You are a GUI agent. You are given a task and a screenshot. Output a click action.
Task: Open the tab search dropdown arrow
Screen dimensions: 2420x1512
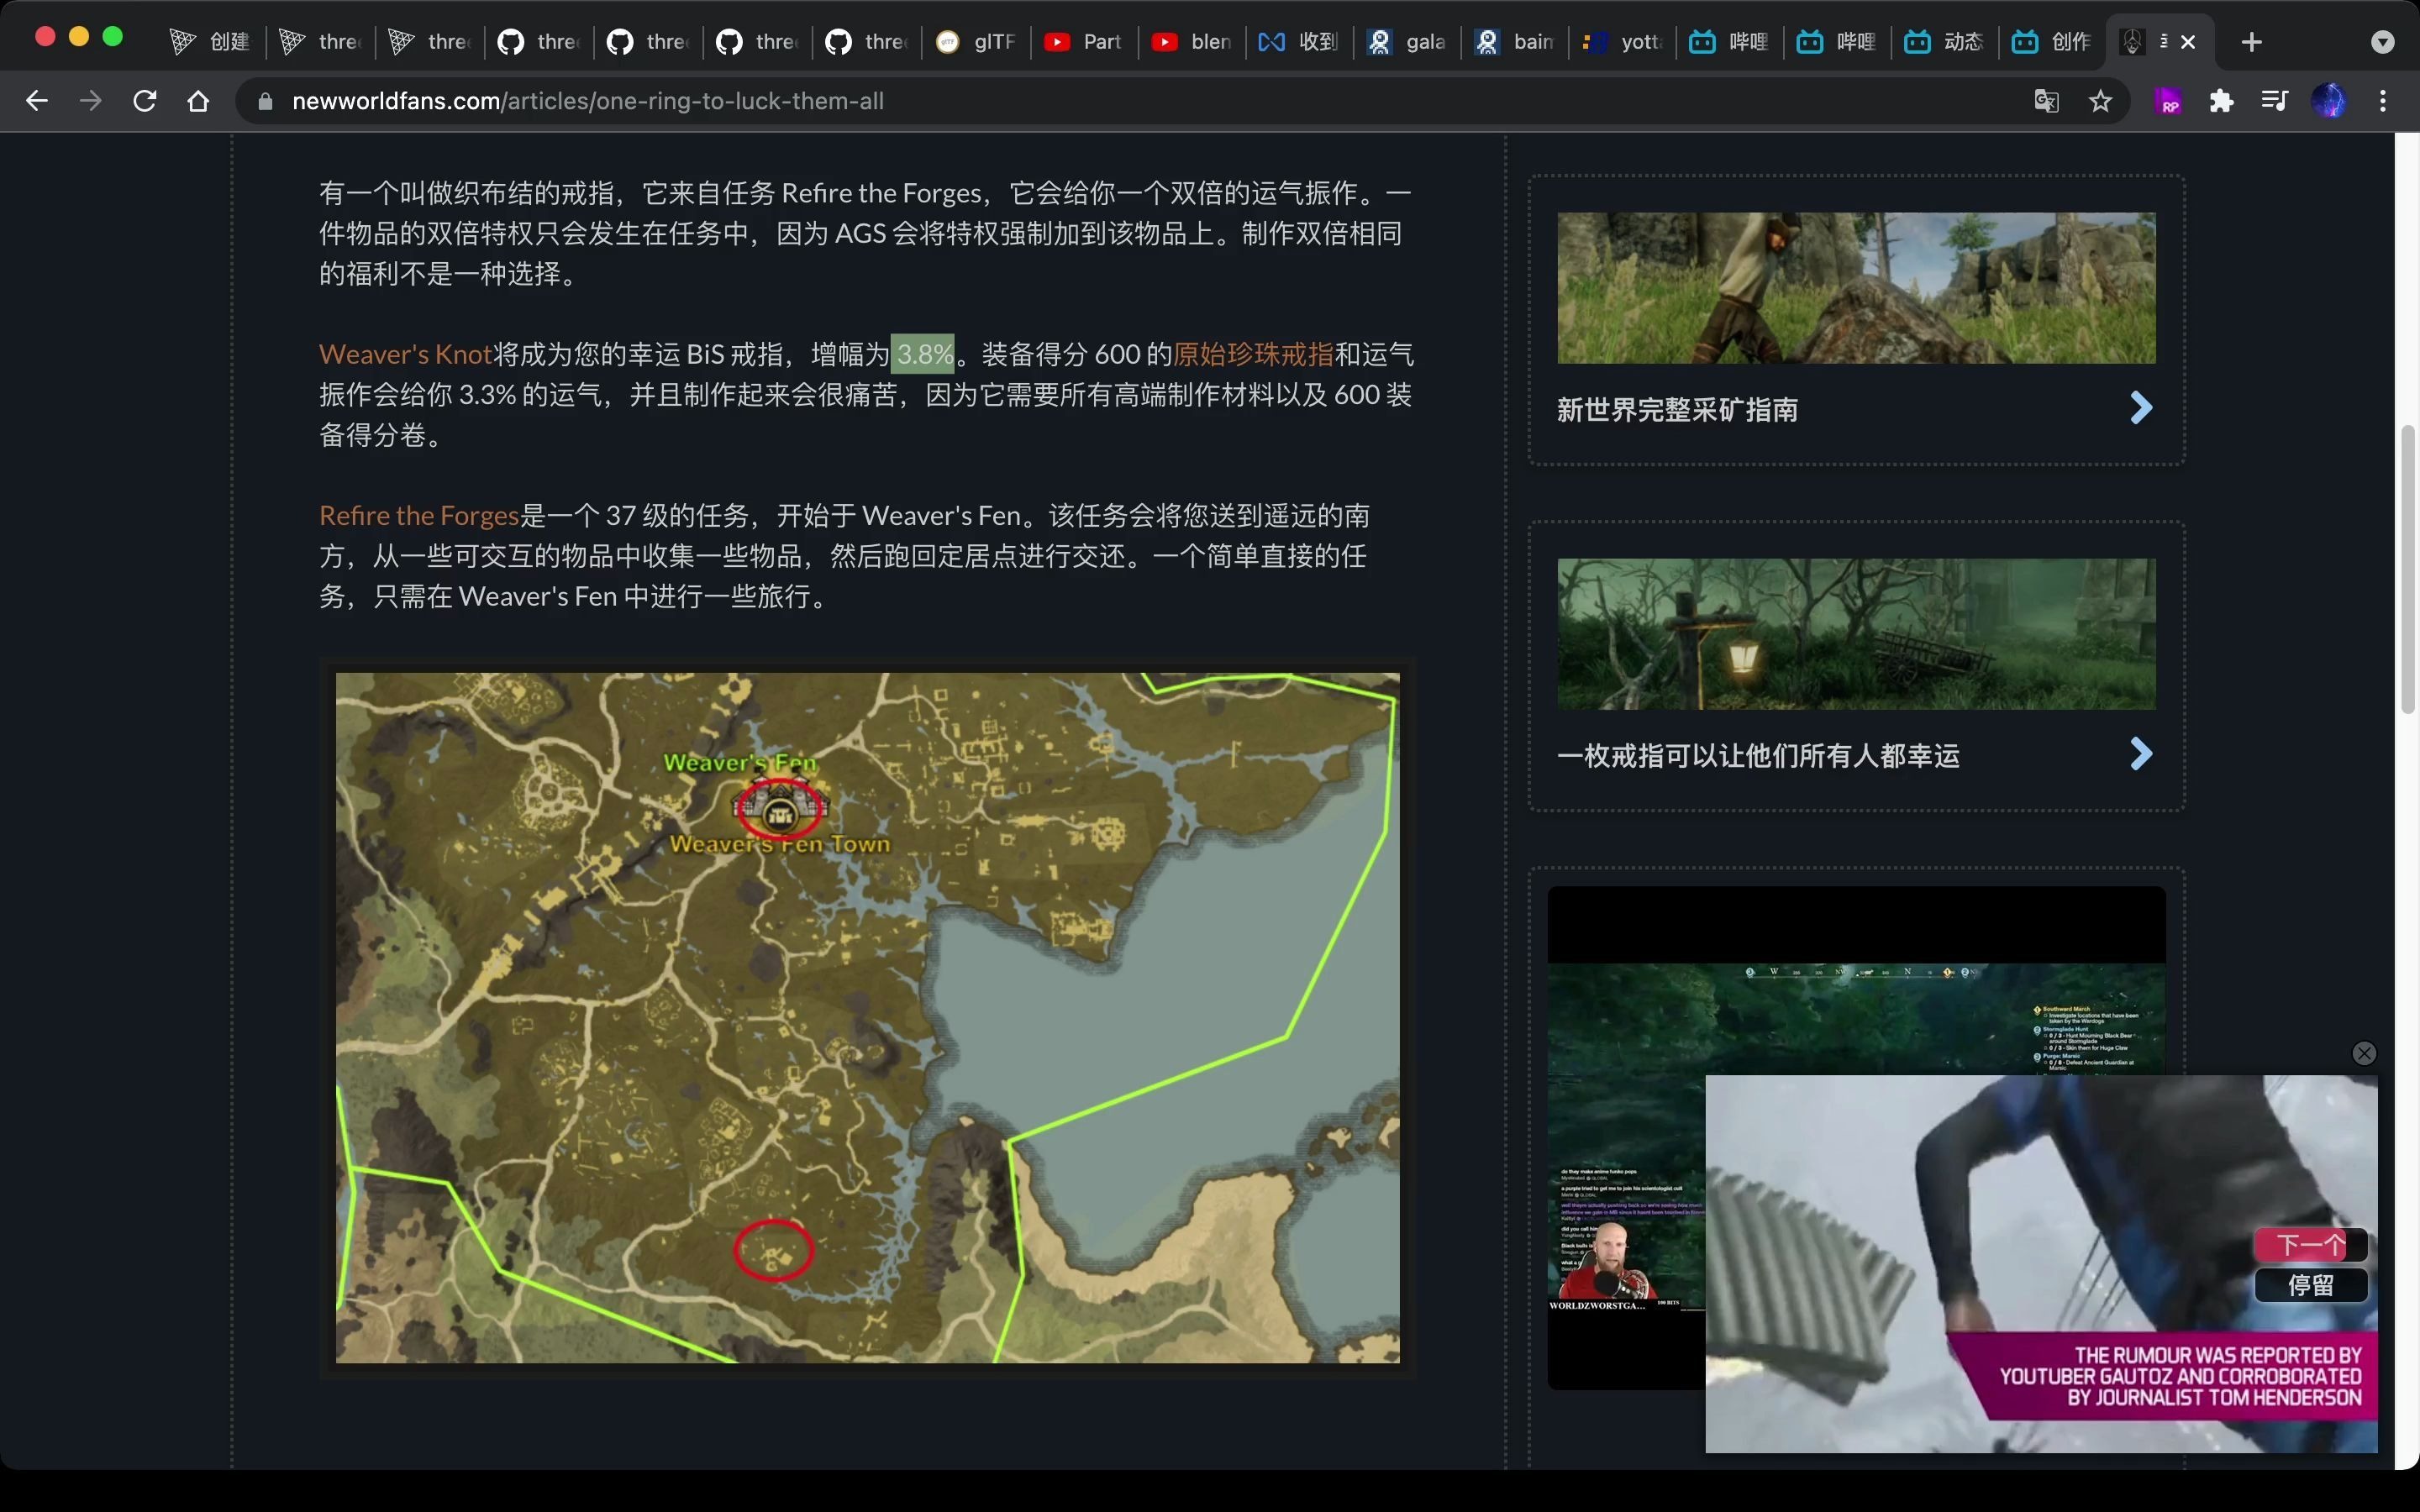[2383, 42]
